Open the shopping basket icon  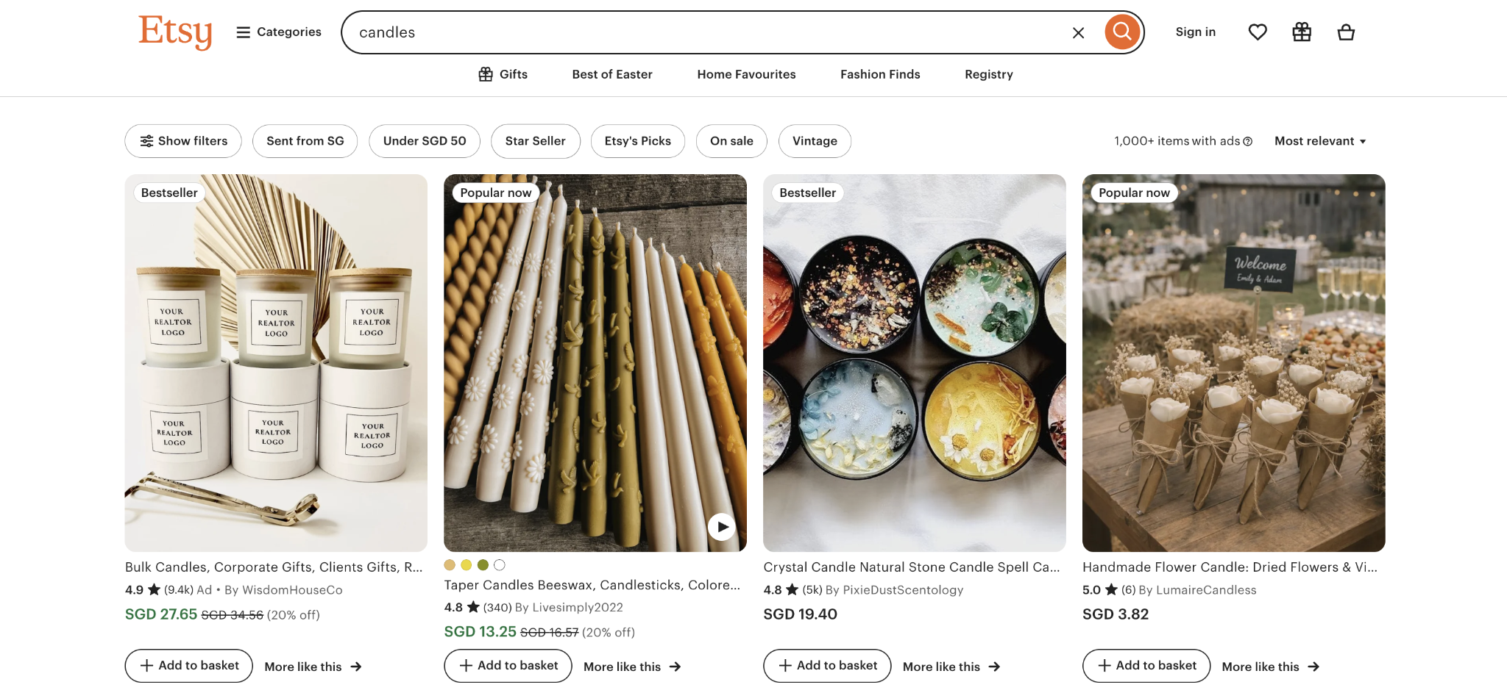[x=1346, y=32]
